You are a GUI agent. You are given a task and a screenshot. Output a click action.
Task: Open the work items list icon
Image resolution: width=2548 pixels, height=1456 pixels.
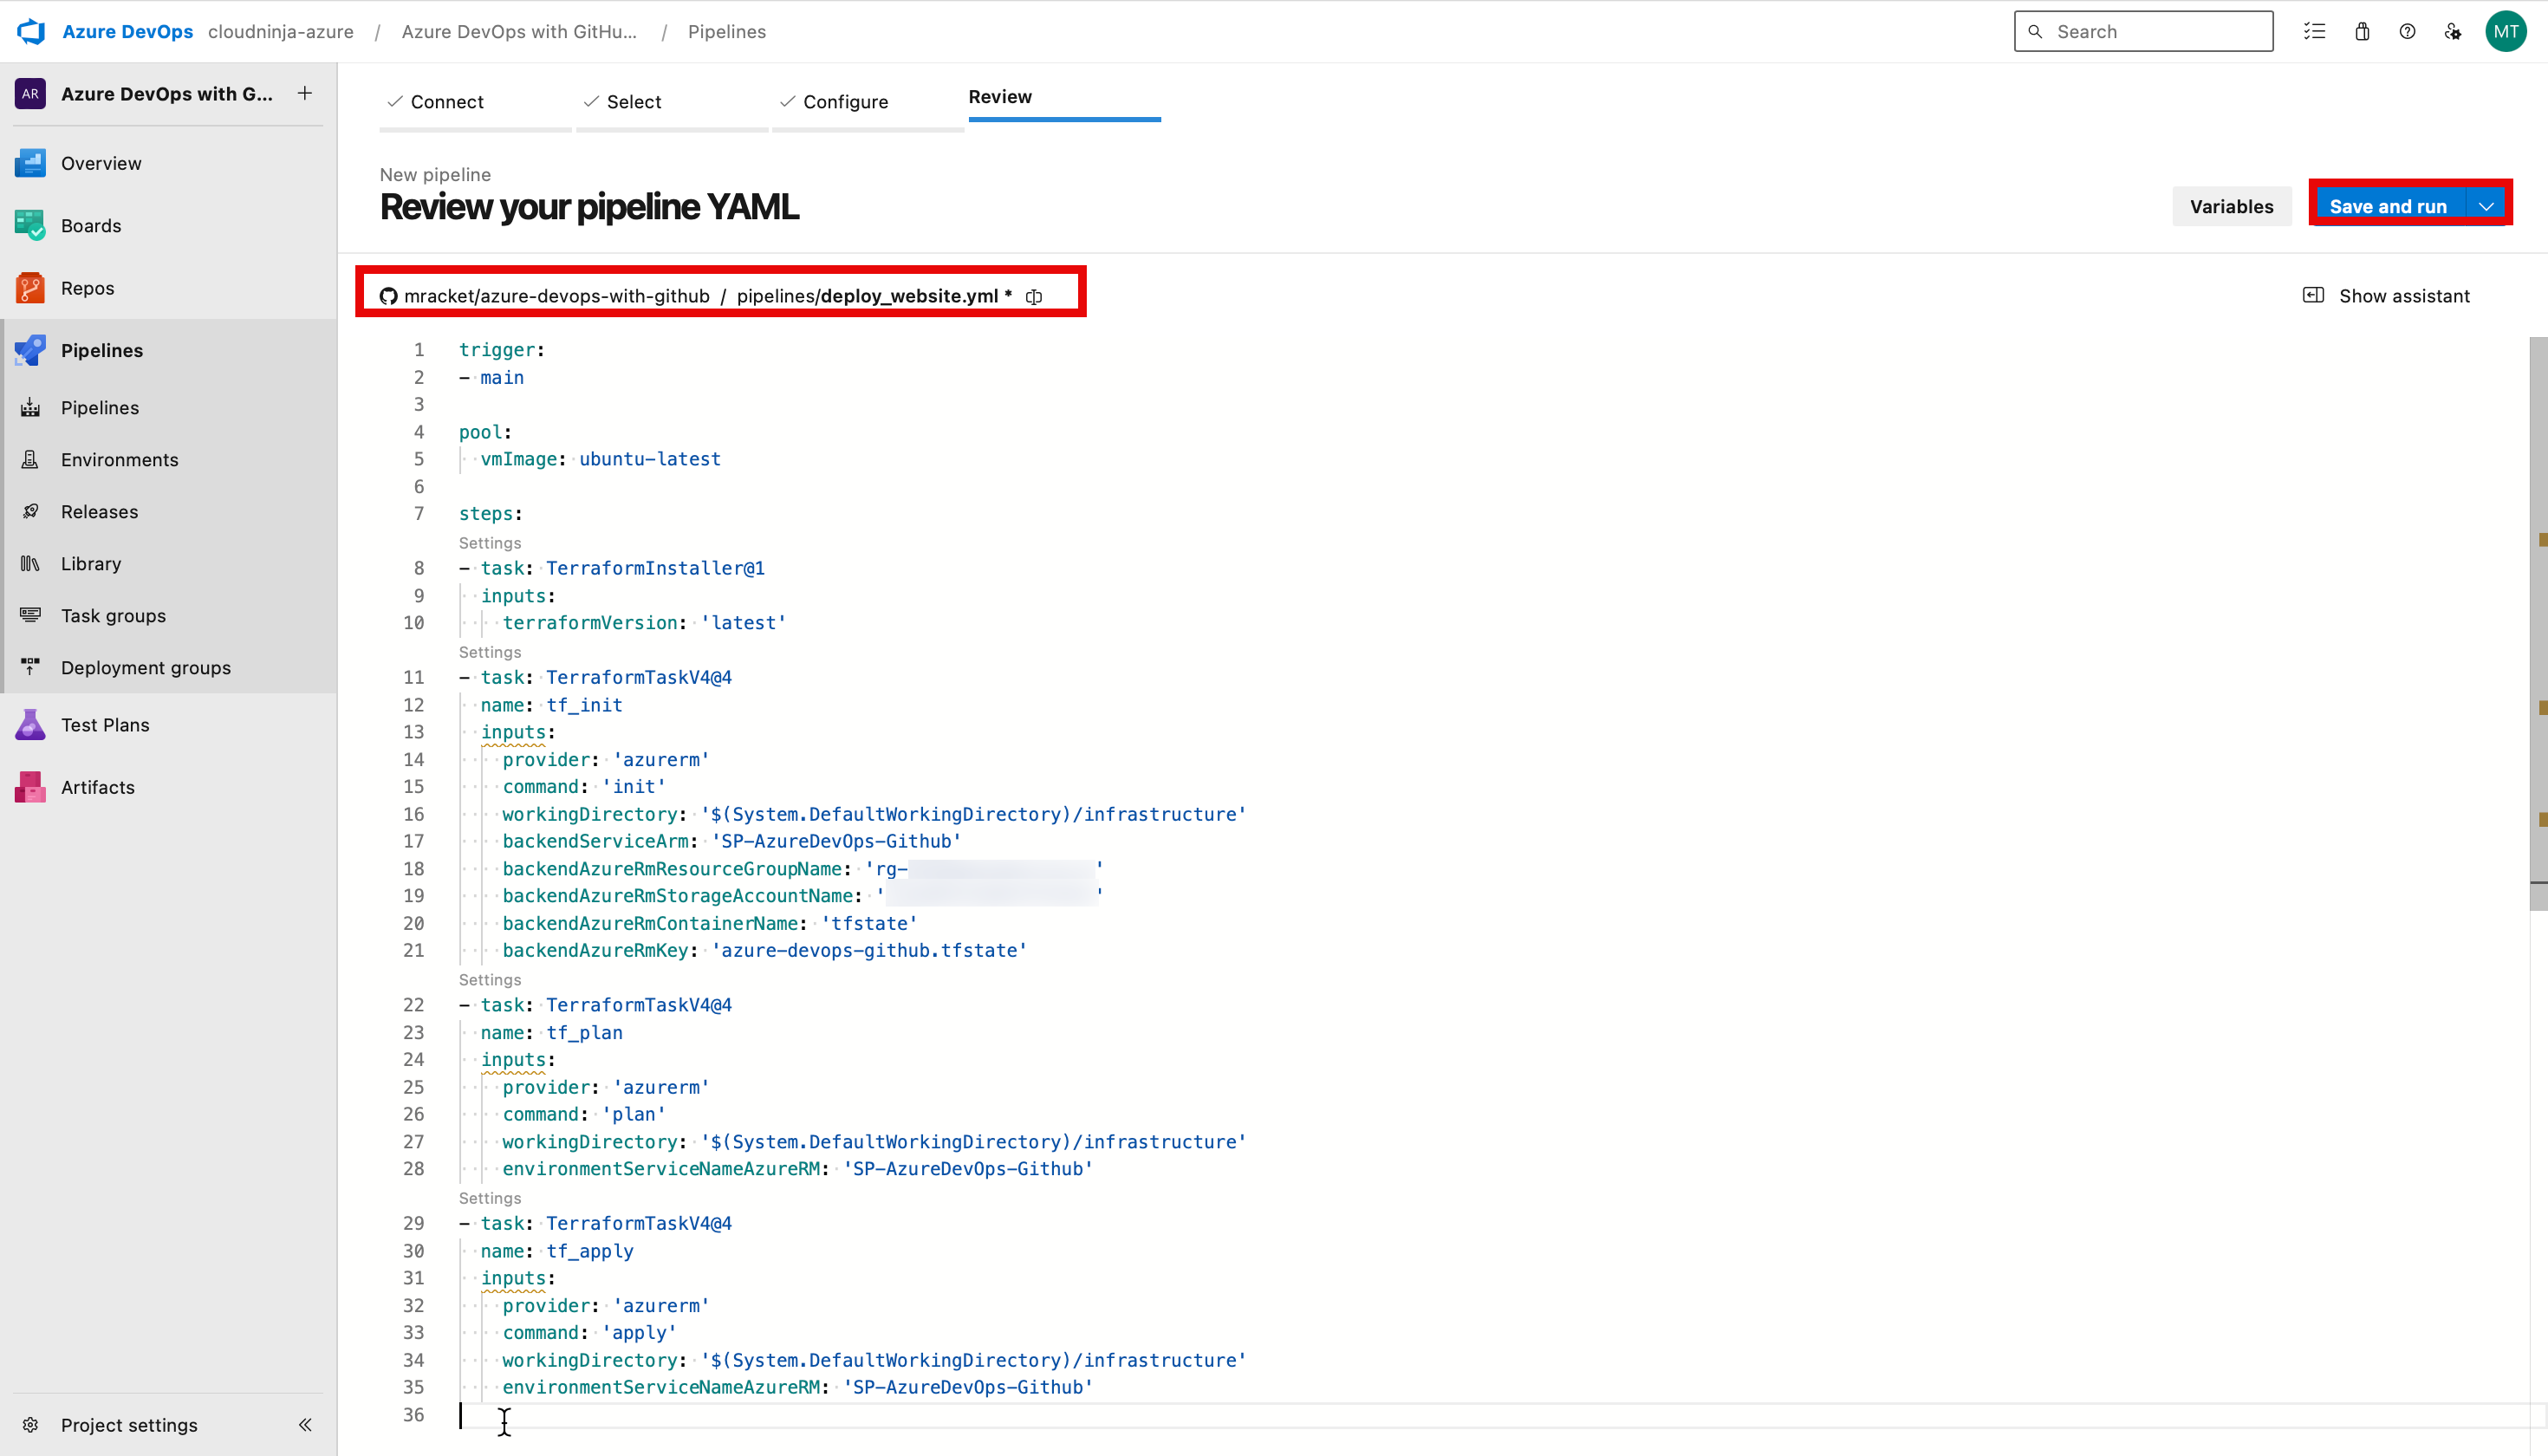pyautogui.click(x=2314, y=31)
